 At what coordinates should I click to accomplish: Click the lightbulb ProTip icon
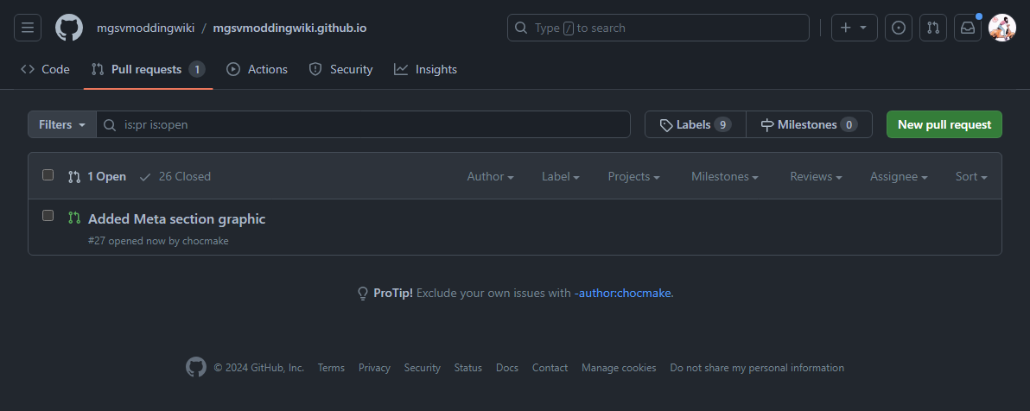pos(363,294)
